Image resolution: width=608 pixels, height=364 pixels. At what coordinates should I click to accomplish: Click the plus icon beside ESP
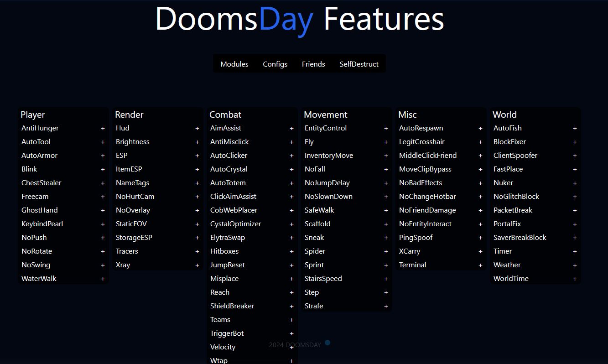[197, 156]
